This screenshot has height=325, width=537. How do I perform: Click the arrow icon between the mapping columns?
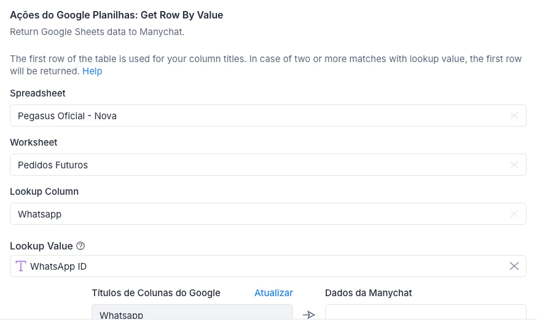point(308,315)
